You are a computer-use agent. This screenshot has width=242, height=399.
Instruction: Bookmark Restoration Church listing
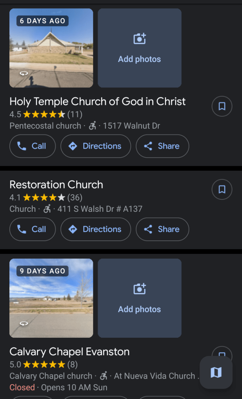tap(222, 189)
